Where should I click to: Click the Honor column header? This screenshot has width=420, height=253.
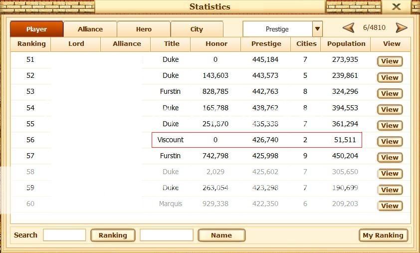215,43
